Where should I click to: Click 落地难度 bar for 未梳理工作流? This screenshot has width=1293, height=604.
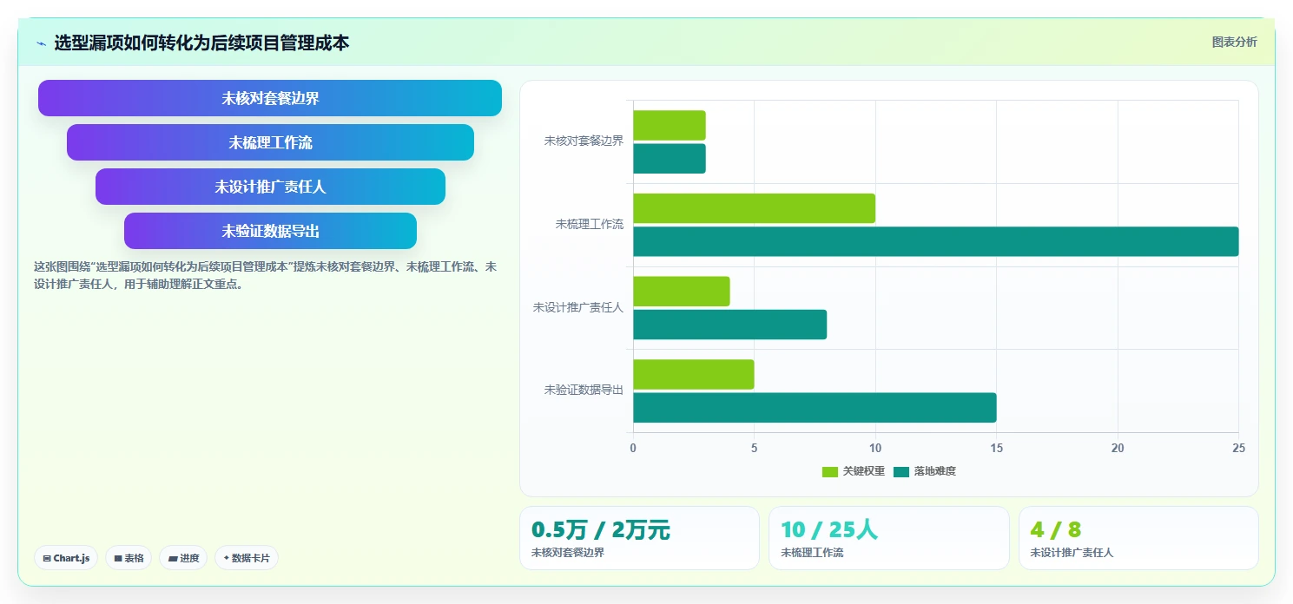936,241
